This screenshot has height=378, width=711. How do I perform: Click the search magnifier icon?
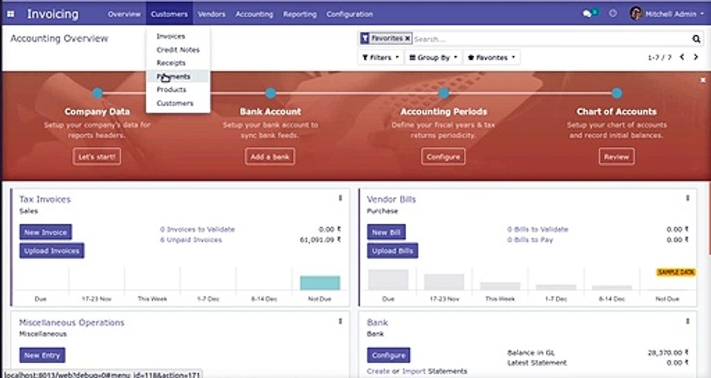696,39
